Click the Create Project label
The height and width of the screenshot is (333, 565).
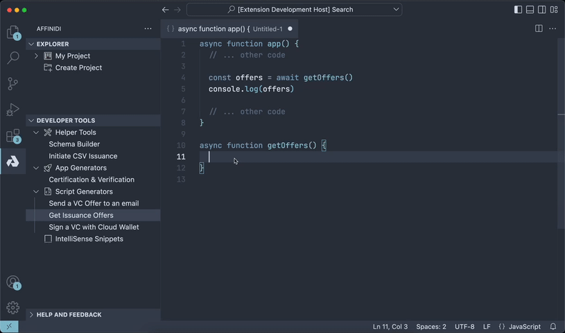coord(78,67)
